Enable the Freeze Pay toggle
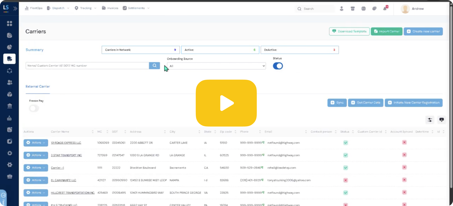 (x=34, y=108)
